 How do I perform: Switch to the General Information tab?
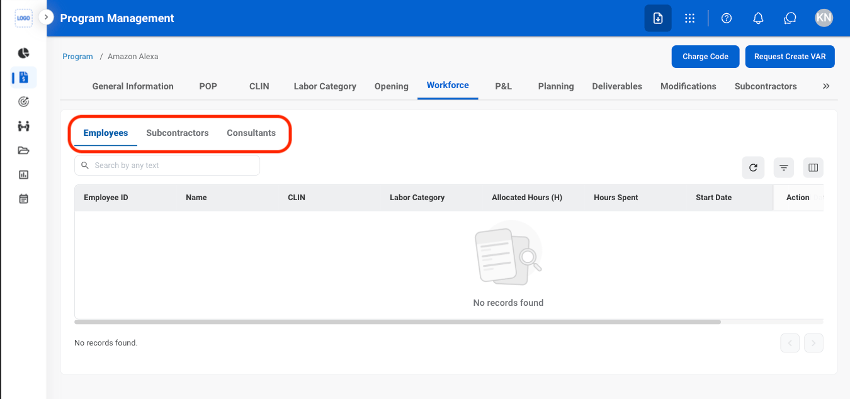133,86
